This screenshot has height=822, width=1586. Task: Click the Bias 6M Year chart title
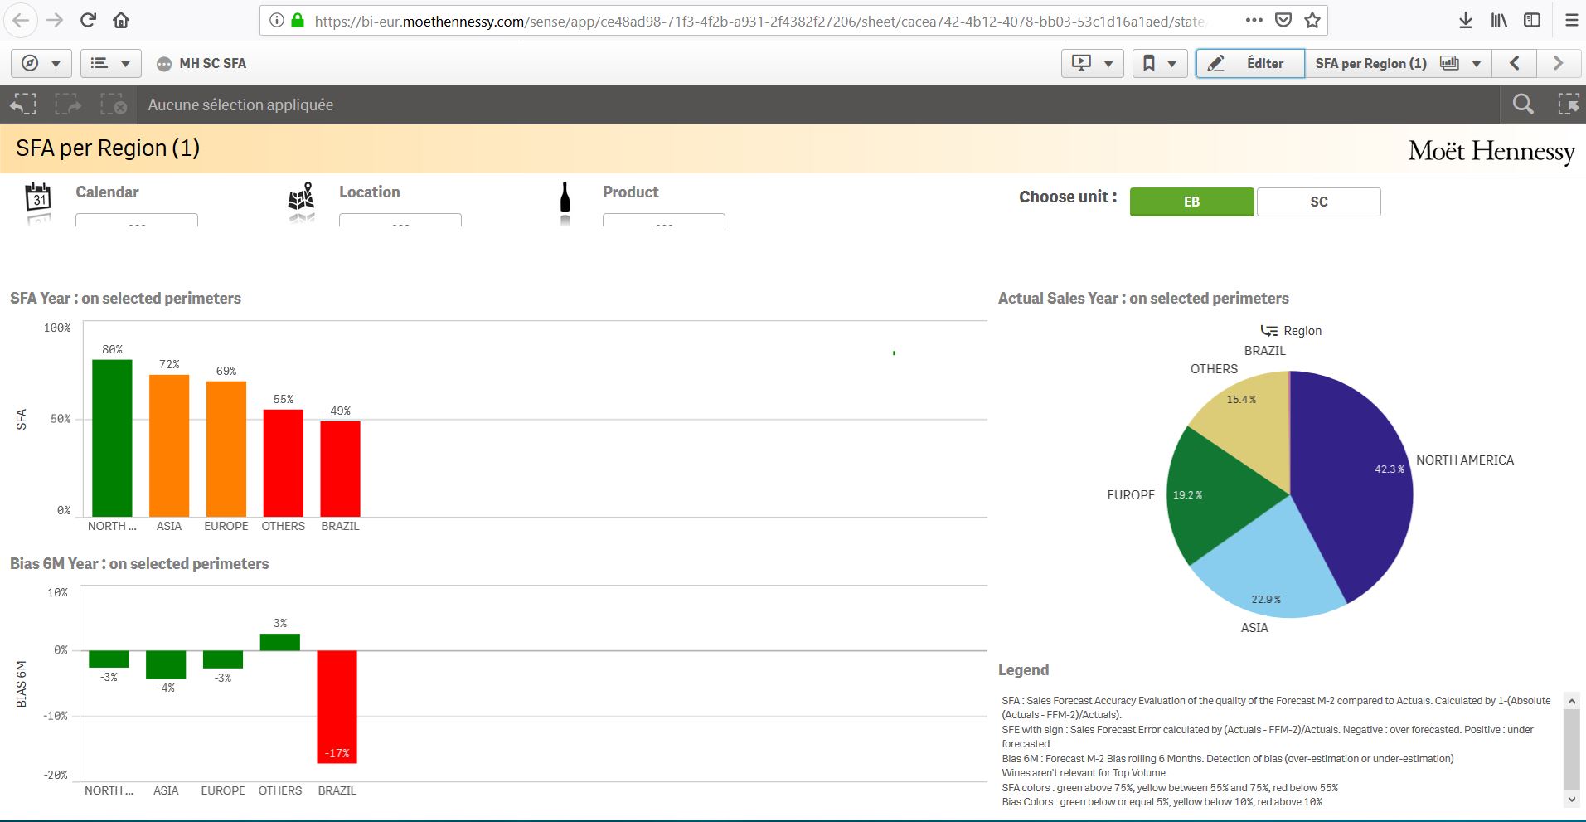point(139,563)
